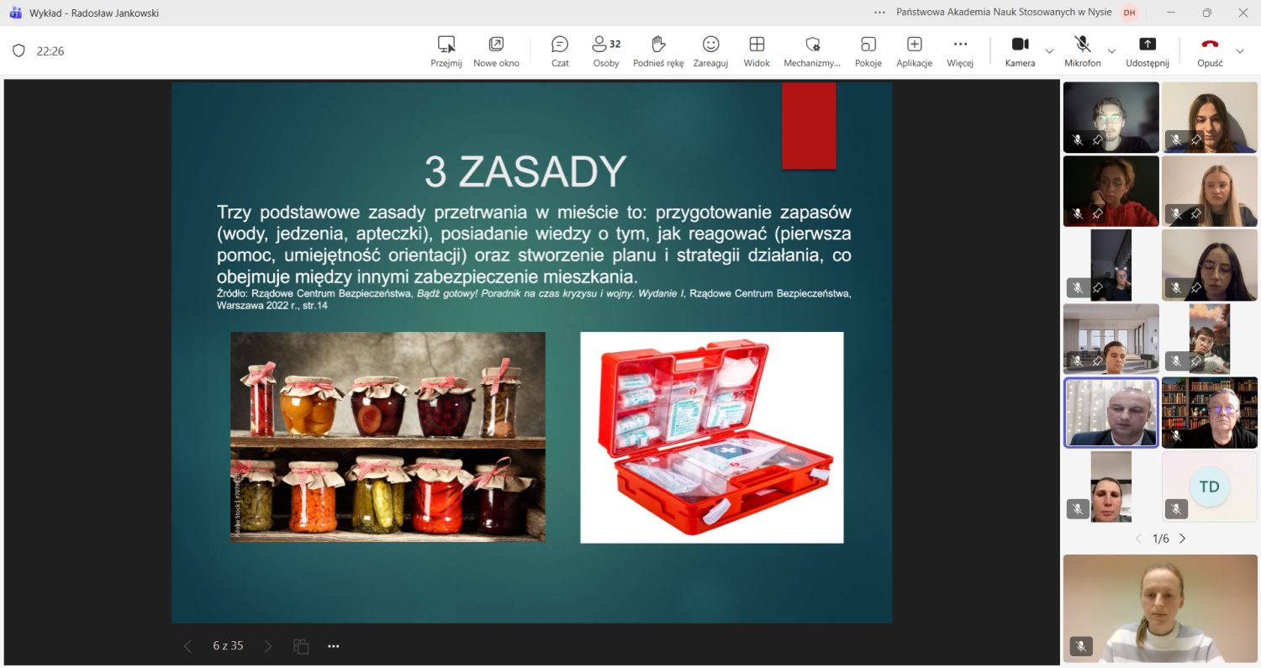Open the Aplikacje apps panel
This screenshot has height=668, width=1261.
click(x=914, y=51)
